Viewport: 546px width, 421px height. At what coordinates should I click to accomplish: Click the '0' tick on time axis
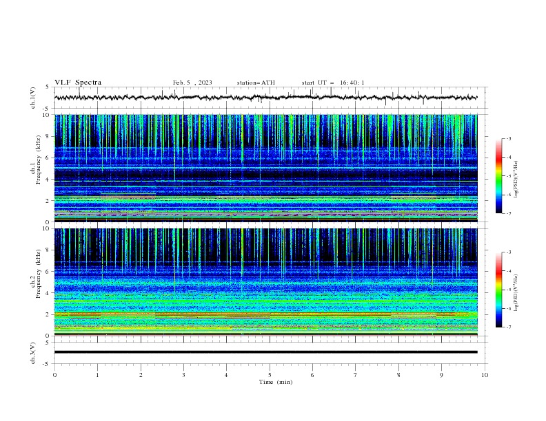coord(54,375)
